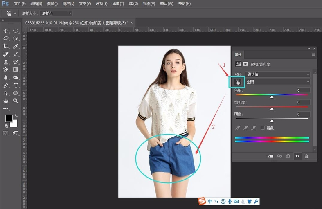
Task: Toggle clip to layer button in Properties
Action: tap(270, 156)
